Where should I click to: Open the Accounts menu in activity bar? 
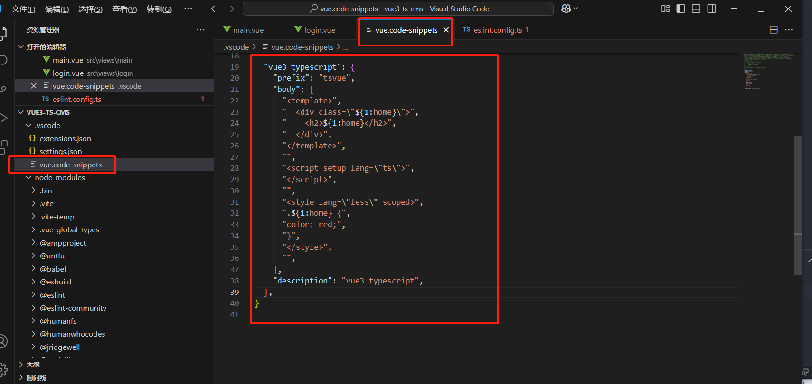pos(3,341)
